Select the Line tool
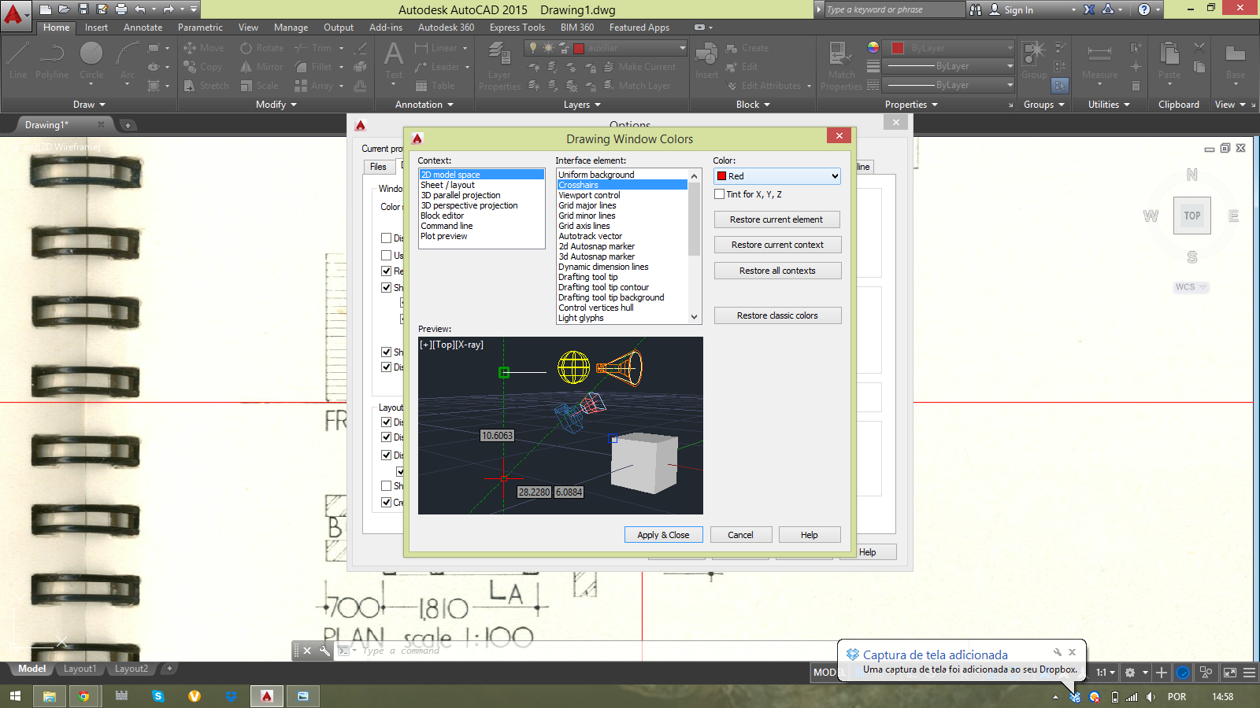The width and height of the screenshot is (1260, 708). pos(18,61)
